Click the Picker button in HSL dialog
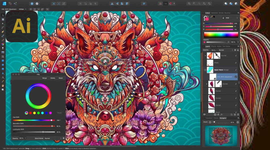270x150 pixels. point(59,113)
